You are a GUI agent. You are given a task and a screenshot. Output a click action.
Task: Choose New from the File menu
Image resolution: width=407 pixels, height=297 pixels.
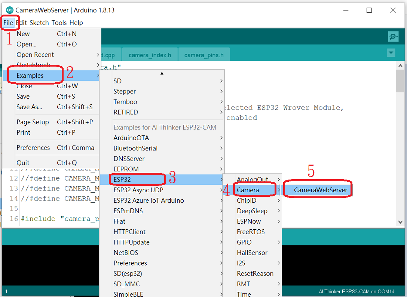pyautogui.click(x=51, y=34)
